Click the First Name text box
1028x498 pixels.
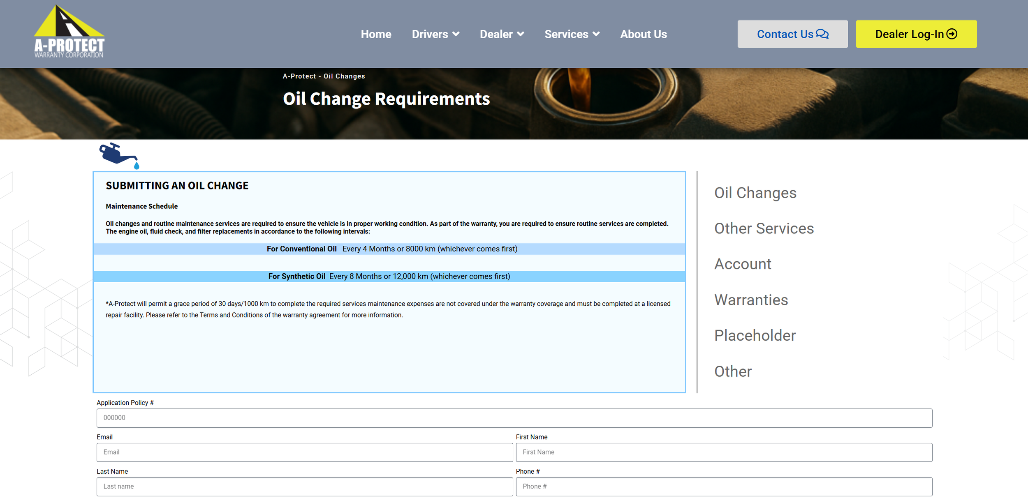[x=724, y=452]
